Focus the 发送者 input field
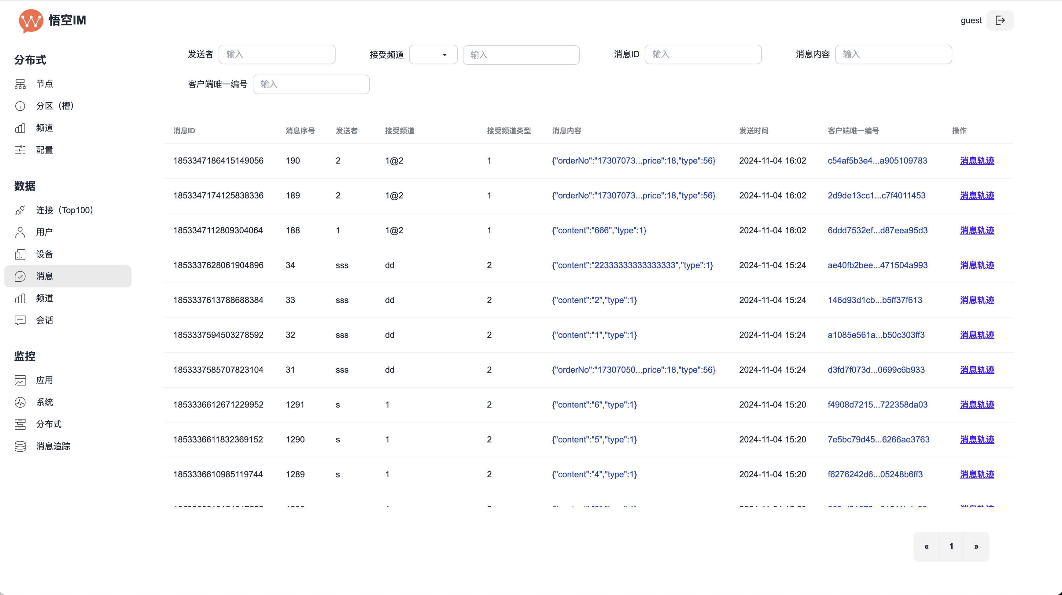Viewport: 1062px width, 595px height. pos(277,54)
